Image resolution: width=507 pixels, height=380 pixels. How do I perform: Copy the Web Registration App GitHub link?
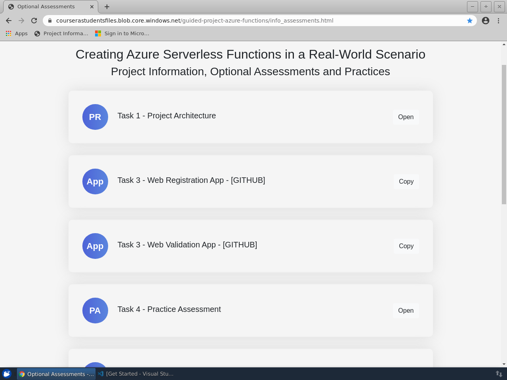tap(406, 181)
